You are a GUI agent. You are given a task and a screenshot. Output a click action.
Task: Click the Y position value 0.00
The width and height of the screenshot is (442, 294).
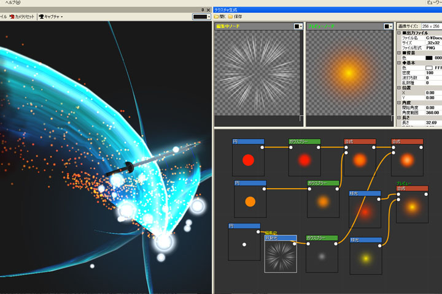[433, 97]
